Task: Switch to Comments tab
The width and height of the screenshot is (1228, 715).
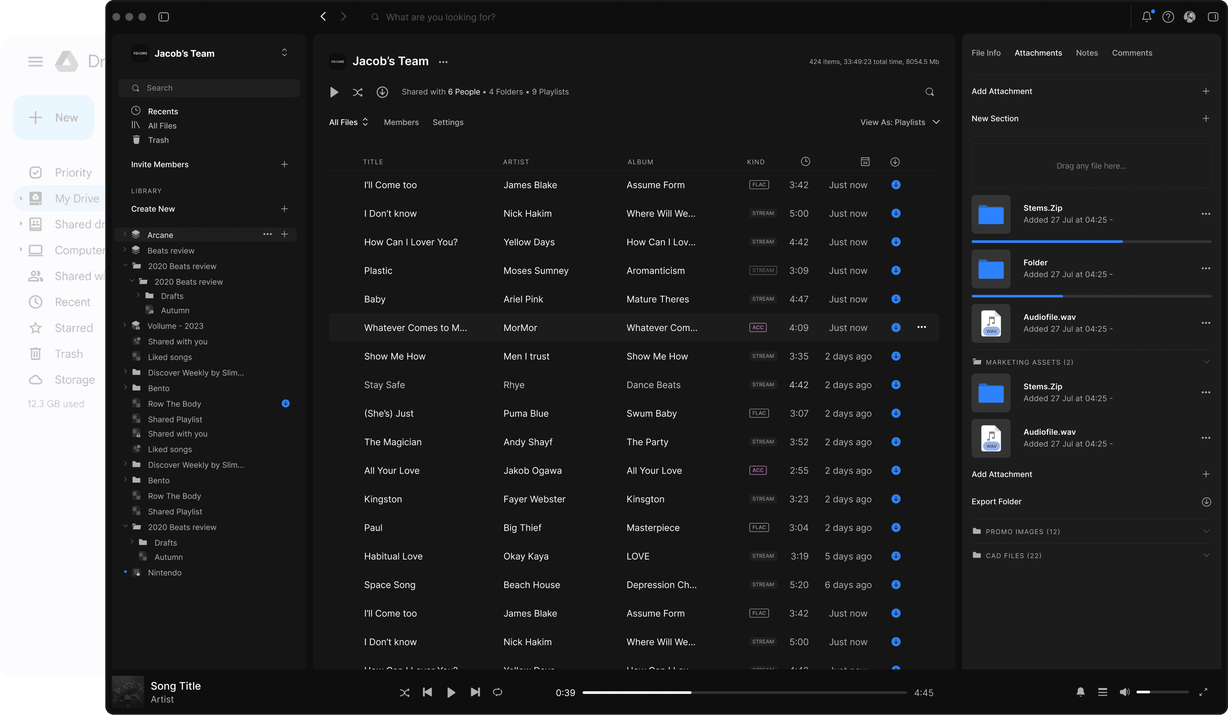Action: pos(1132,53)
